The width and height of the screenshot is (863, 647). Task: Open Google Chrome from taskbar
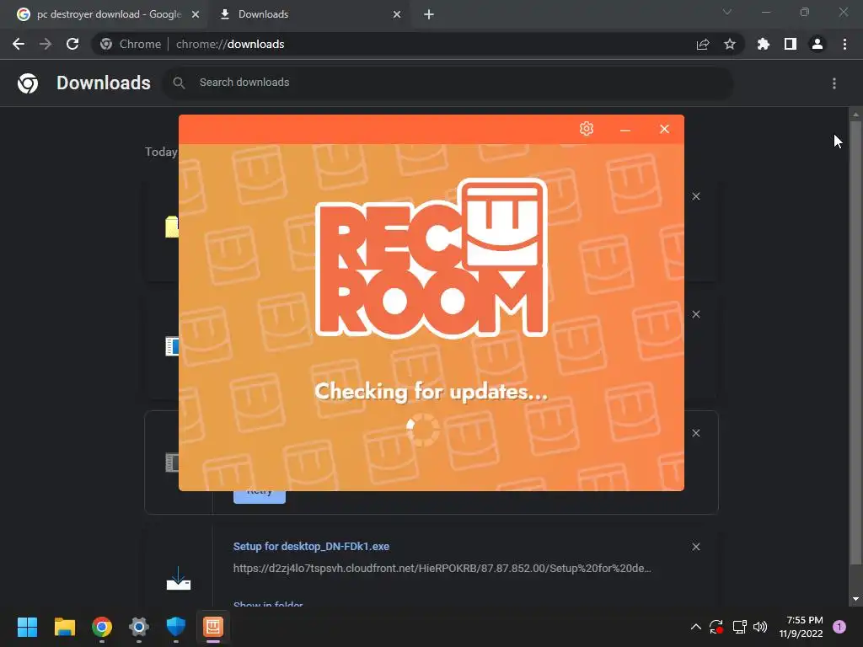click(x=102, y=627)
